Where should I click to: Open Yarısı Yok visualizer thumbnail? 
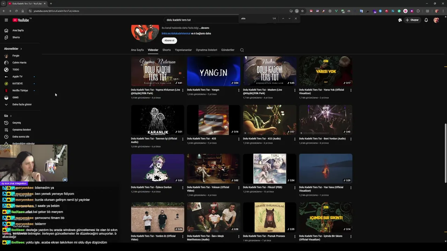coord(325,71)
